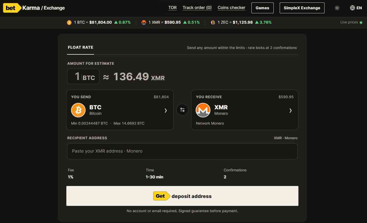Click the 1% fee value
The image size is (367, 223).
click(x=70, y=177)
